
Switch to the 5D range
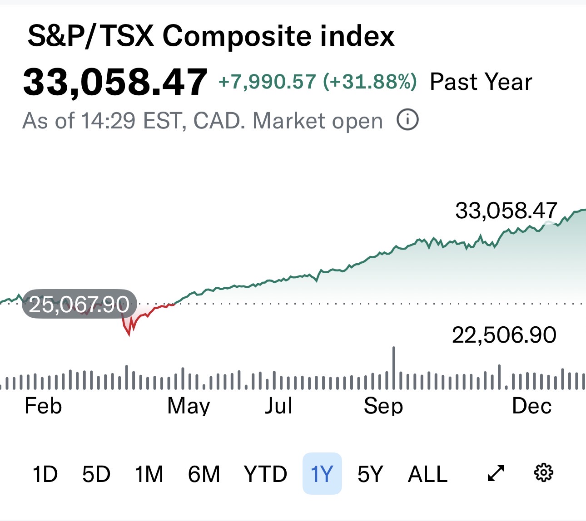click(x=96, y=474)
